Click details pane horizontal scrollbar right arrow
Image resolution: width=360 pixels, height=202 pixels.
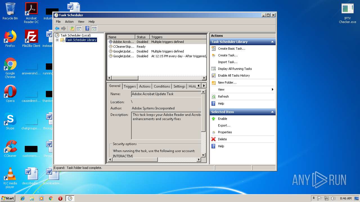click(199, 160)
